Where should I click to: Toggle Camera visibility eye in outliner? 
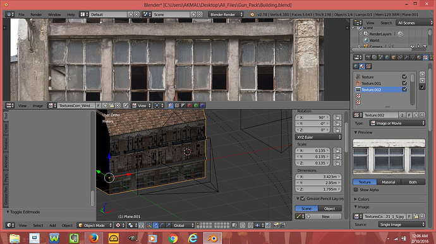coord(412,47)
